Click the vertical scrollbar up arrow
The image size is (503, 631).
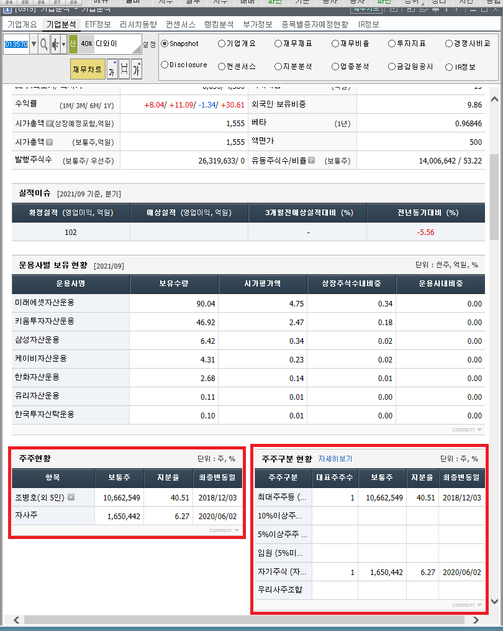[494, 99]
